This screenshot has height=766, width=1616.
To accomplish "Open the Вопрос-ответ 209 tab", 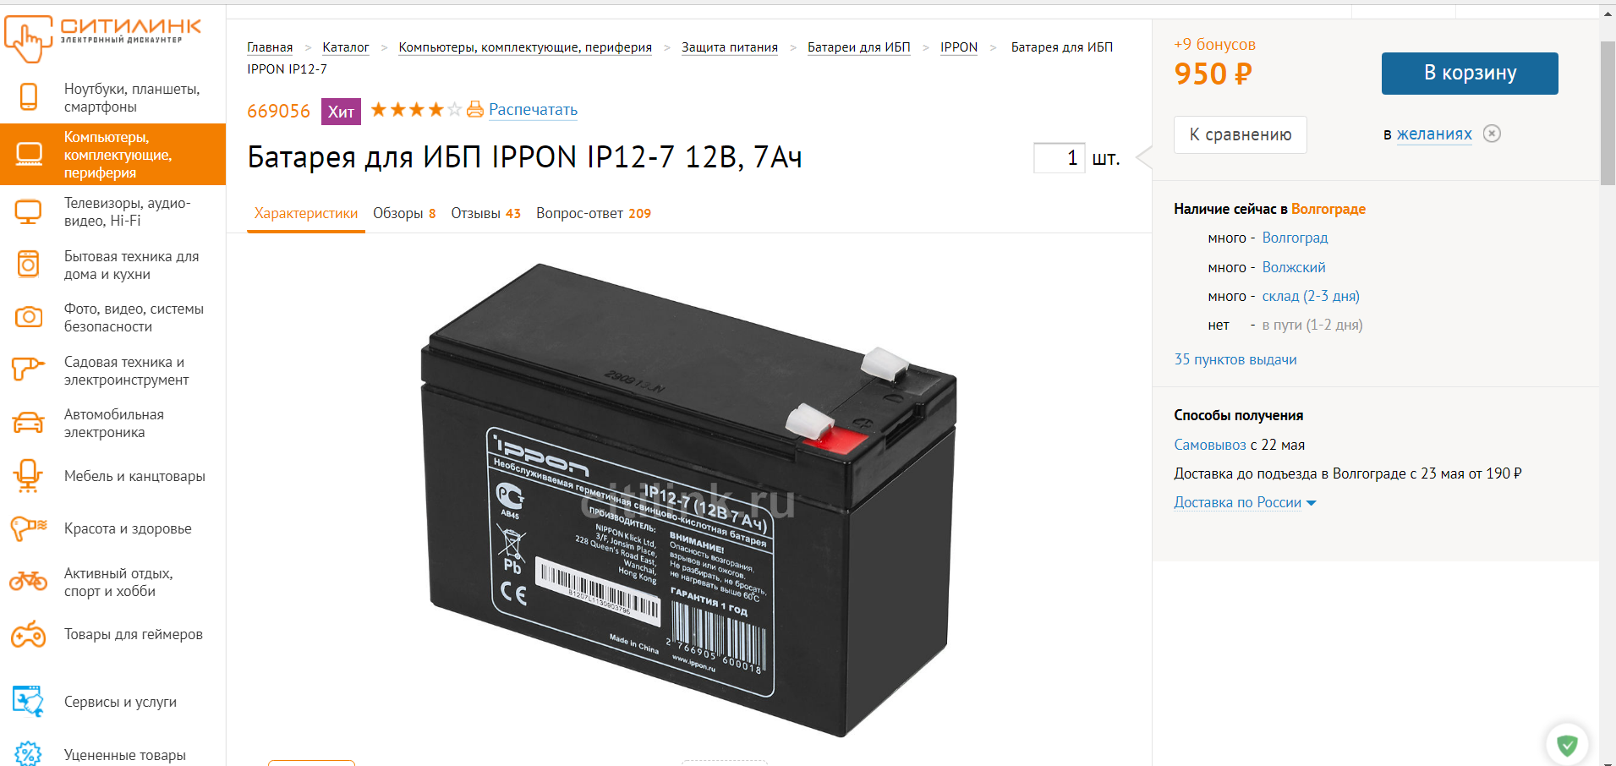I will [x=594, y=213].
